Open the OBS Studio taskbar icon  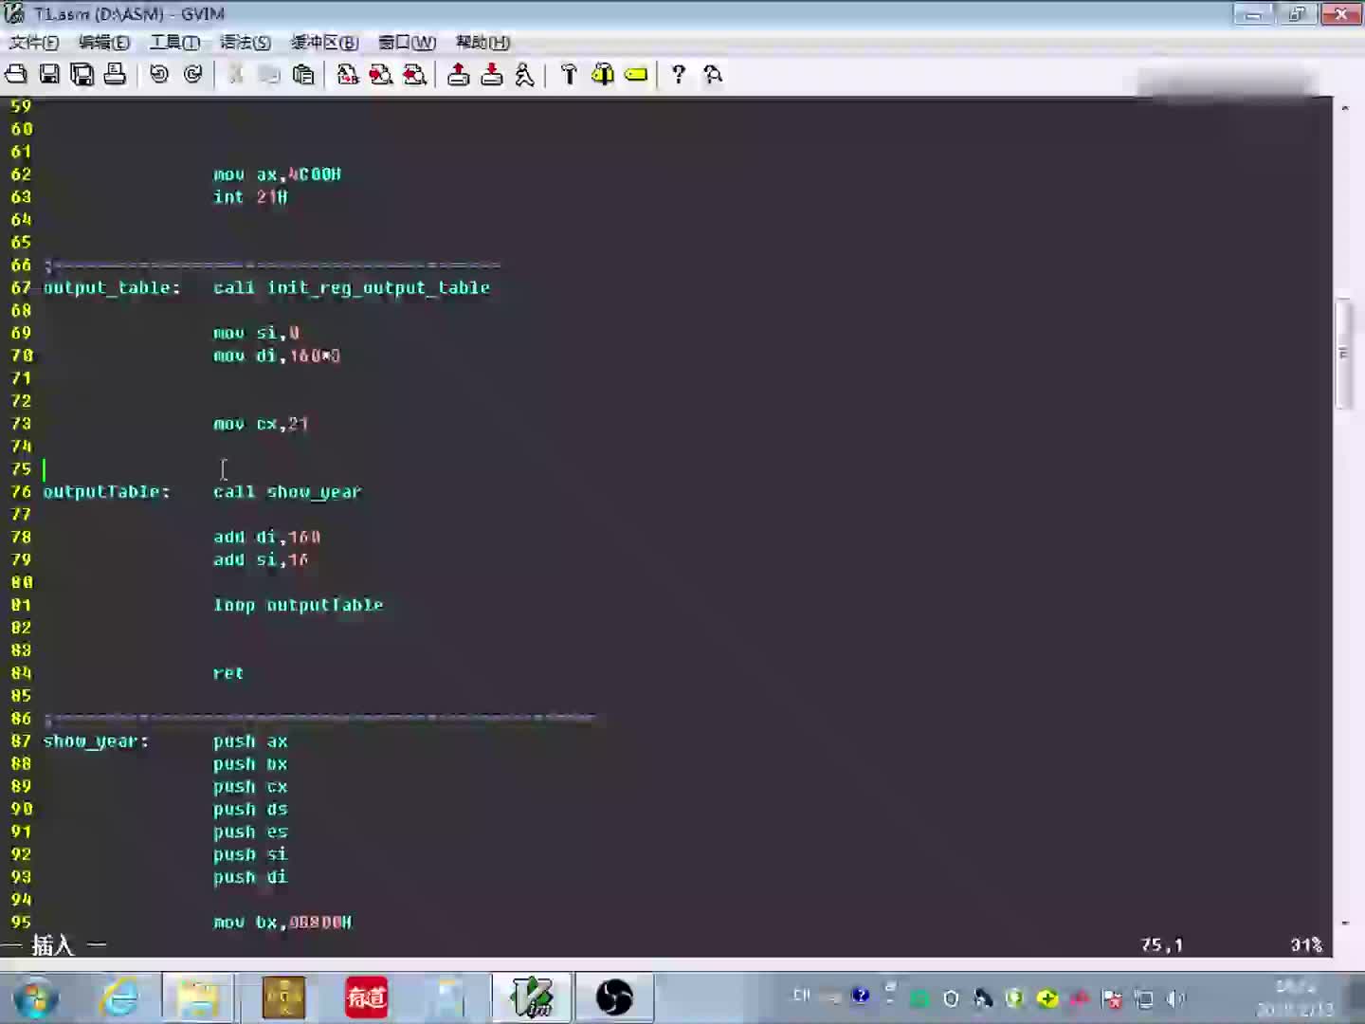614,997
